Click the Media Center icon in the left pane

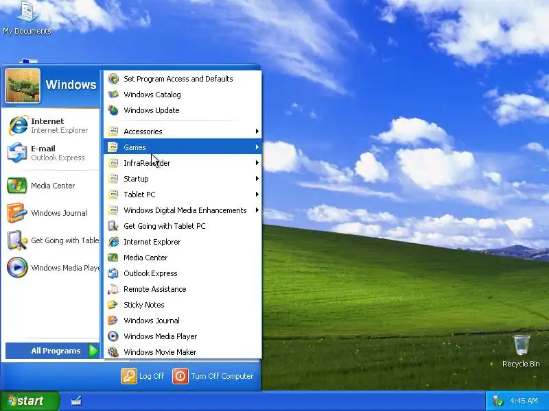pos(16,186)
